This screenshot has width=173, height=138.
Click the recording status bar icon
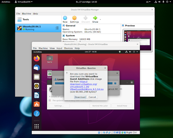(x=117, y=132)
